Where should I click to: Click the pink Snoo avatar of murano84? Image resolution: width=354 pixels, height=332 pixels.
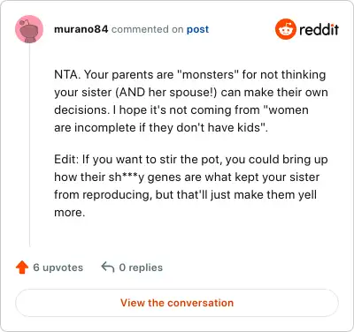[x=29, y=29]
